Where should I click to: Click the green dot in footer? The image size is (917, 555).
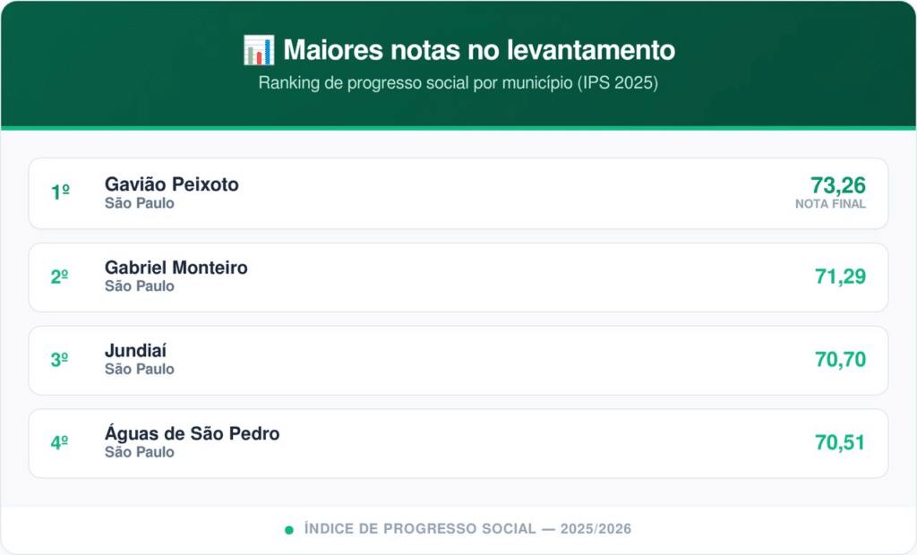pyautogui.click(x=288, y=530)
